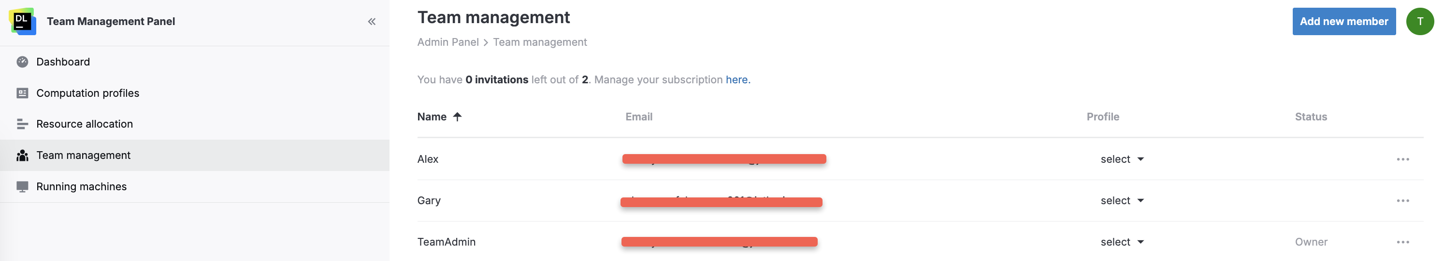This screenshot has height=261, width=1444.
Task: Click the Computation profiles icon
Action: tap(22, 93)
